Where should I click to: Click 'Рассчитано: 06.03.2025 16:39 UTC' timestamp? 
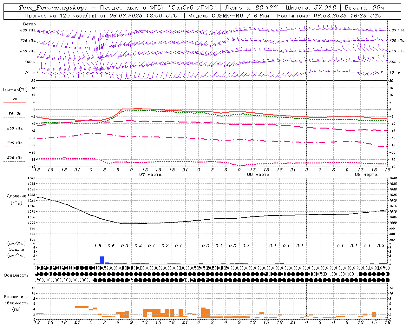coord(330,16)
